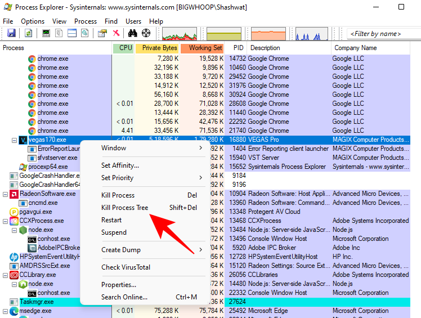Click the Refresh Now toolbar icon
Viewport: 421px width, 318px height.
(x=28, y=34)
